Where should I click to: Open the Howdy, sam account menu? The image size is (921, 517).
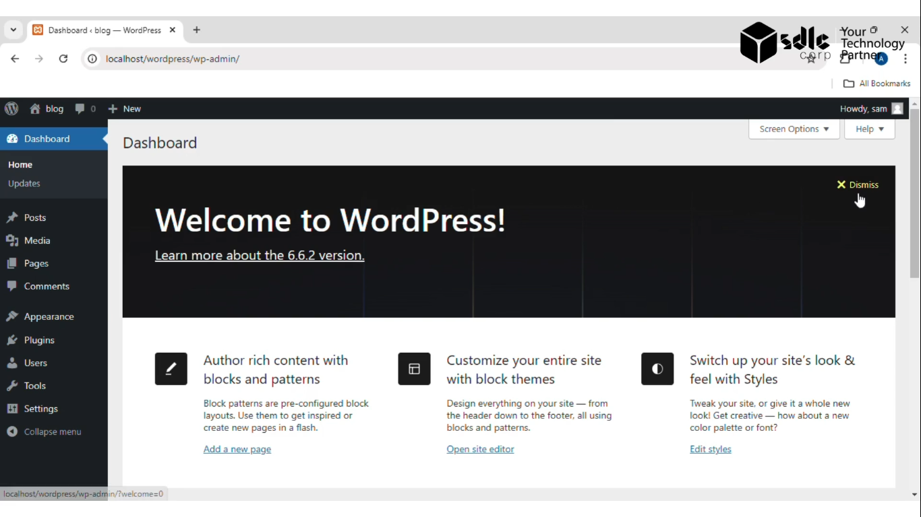click(871, 108)
